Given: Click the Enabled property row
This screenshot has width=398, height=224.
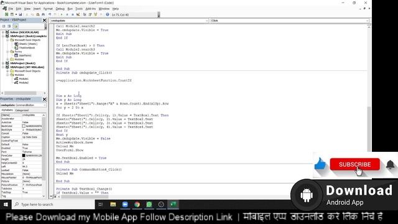Looking at the screenshot, I should coord(21,148).
